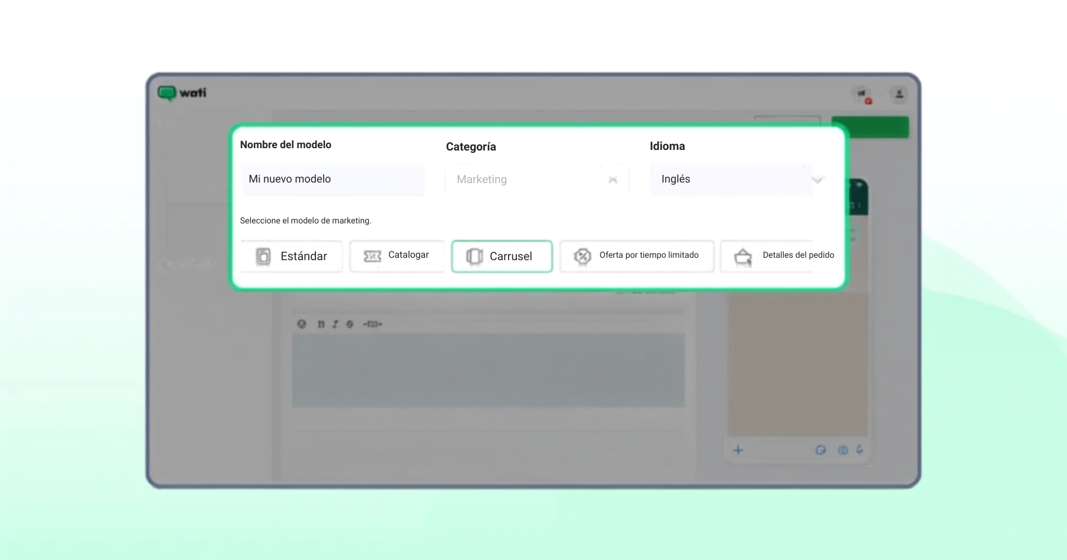Click the Nombre del modelo input field
Image resolution: width=1067 pixels, height=560 pixels.
click(333, 179)
